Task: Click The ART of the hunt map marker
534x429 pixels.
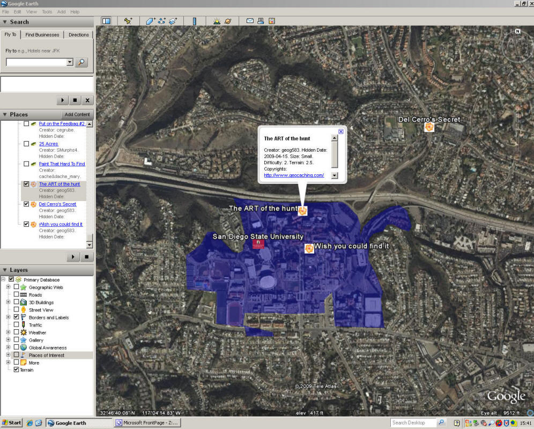Action: click(302, 211)
